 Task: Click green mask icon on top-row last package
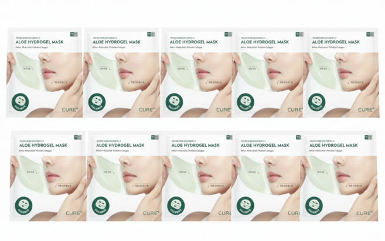tap(317, 102)
